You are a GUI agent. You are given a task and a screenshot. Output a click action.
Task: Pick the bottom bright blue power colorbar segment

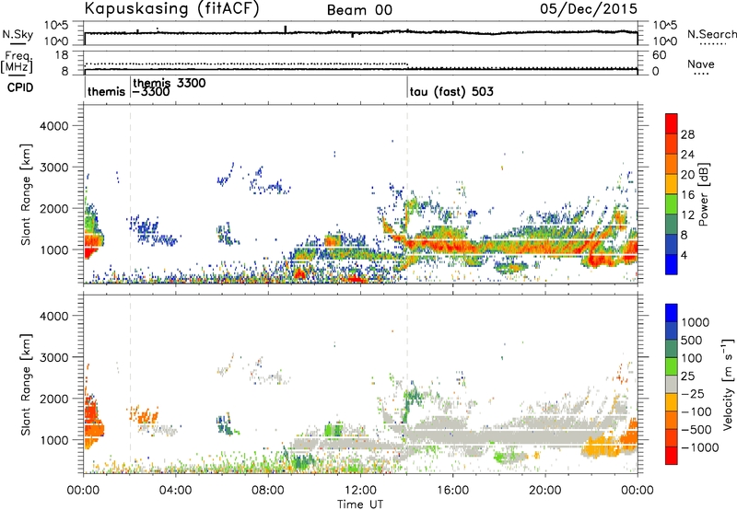[672, 264]
